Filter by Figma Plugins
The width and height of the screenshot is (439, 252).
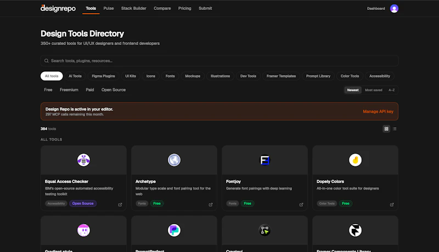(x=103, y=76)
